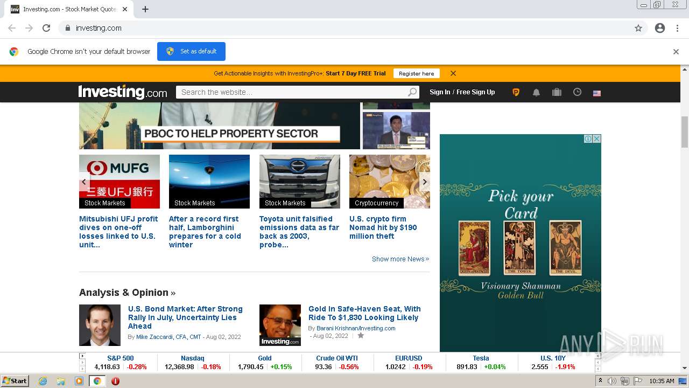The width and height of the screenshot is (689, 388).
Task: Open the portfolio briefcase icon
Action: click(x=557, y=92)
